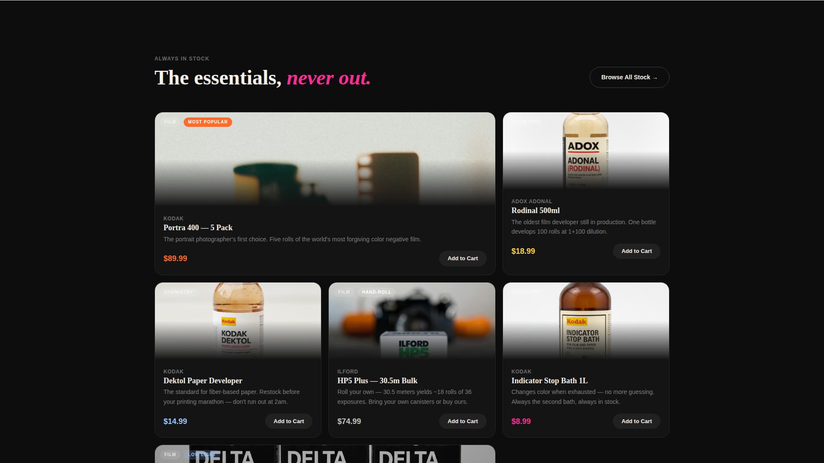
Task: Click the $18.99 price
Action: [x=523, y=251]
